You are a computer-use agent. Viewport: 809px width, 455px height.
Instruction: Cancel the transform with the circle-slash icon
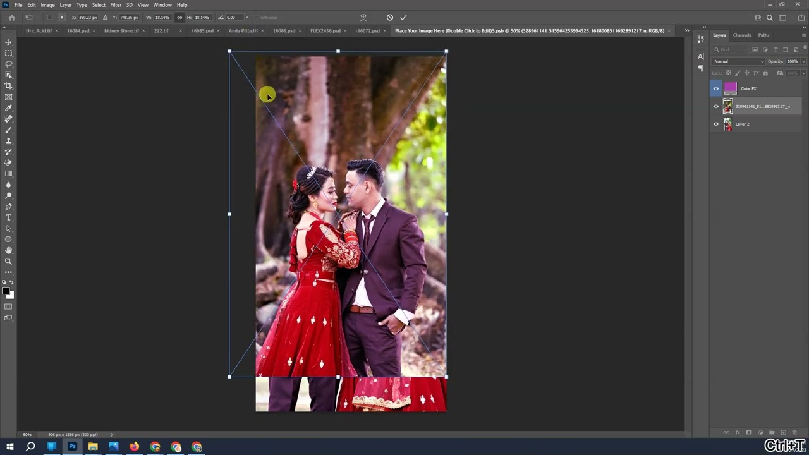pyautogui.click(x=389, y=18)
